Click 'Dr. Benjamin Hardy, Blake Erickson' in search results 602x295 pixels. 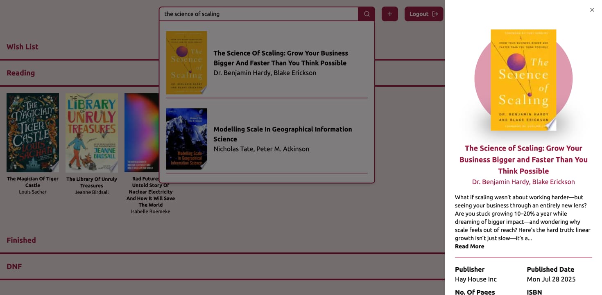(x=265, y=73)
